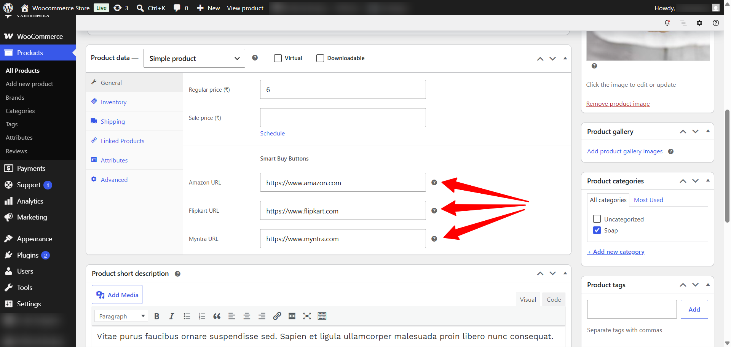Insert a bulleted list
Image resolution: width=731 pixels, height=347 pixels.
click(187, 316)
